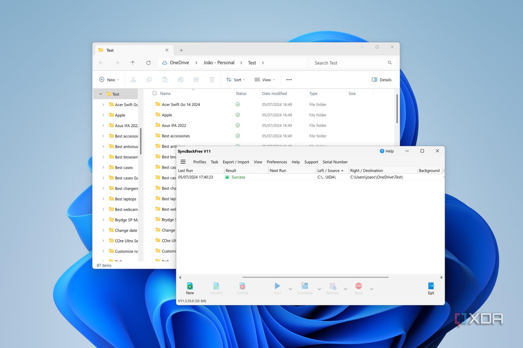Toggle the select-all checkbox beside Name column
The width and height of the screenshot is (523, 348).
tap(155, 93)
